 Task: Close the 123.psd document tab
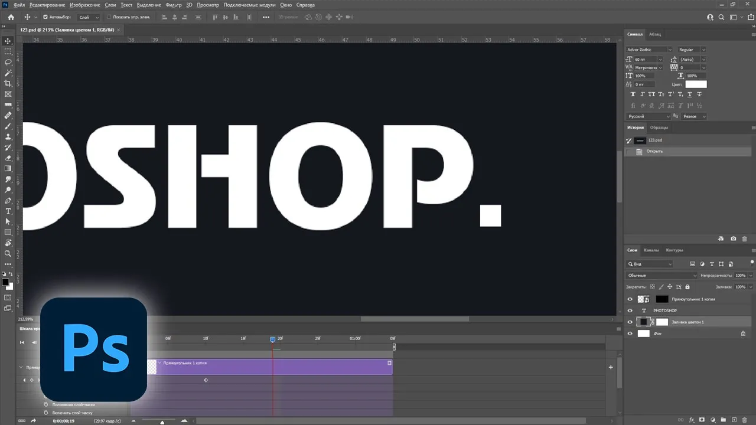(118, 30)
